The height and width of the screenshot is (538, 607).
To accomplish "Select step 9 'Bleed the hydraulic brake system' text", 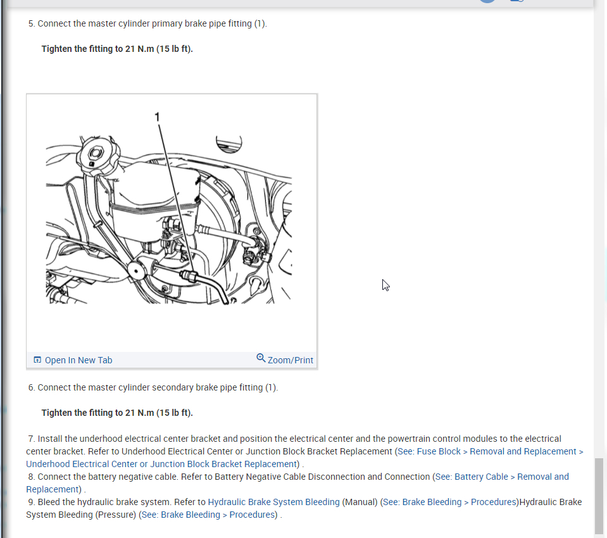I will [104, 502].
